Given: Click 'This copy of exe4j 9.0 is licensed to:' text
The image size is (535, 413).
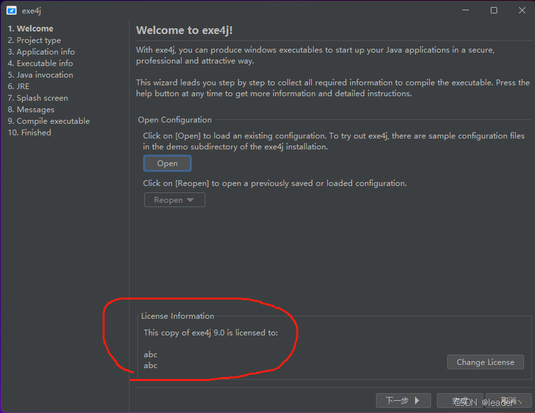Looking at the screenshot, I should tap(211, 332).
